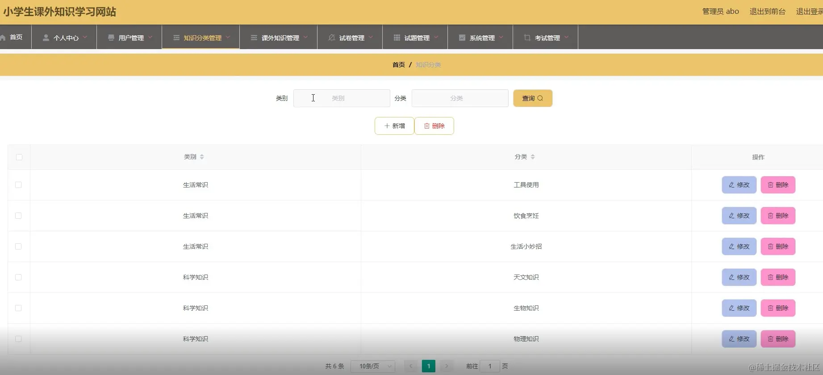Screen dimensions: 823x375
Task: Click the 新增 add button
Action: (394, 126)
